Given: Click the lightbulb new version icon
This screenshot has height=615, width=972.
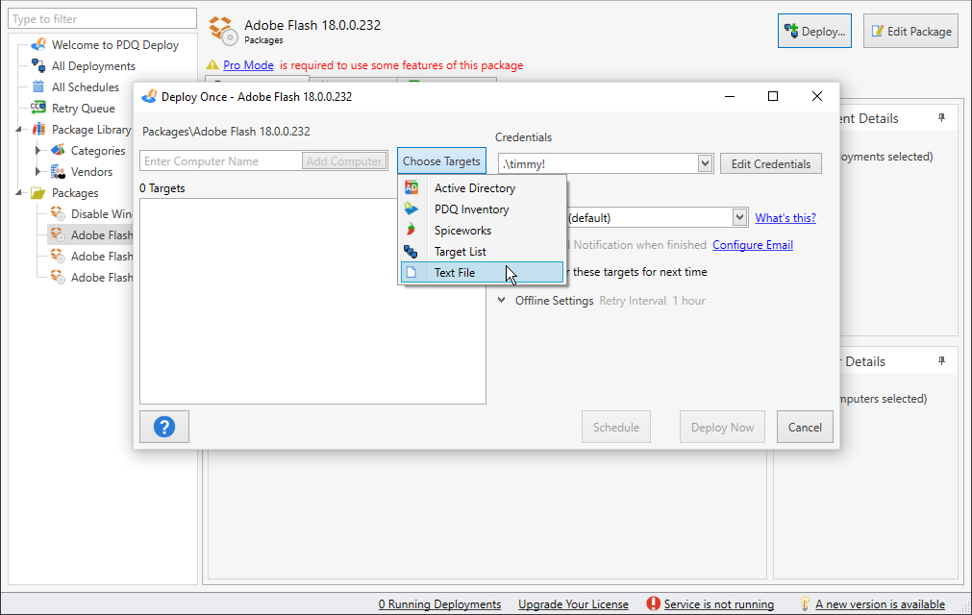Looking at the screenshot, I should tap(805, 603).
